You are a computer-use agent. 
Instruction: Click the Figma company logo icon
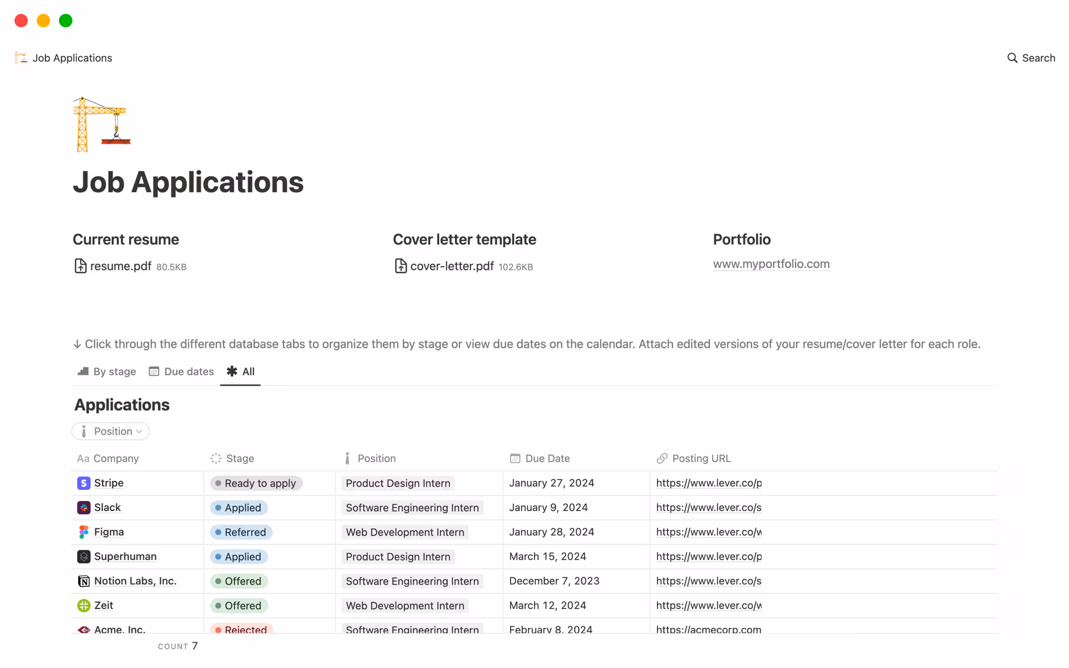[x=84, y=532]
